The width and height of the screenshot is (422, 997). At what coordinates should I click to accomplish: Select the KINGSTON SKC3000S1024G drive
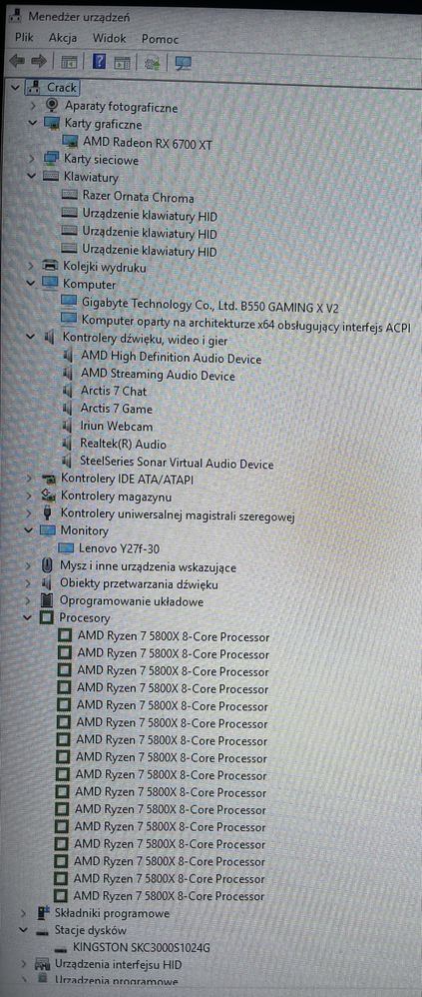[x=142, y=947]
